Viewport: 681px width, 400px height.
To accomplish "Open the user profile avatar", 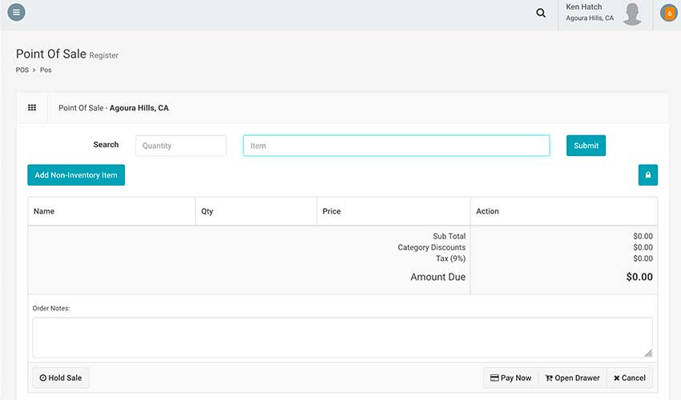I will [x=632, y=14].
